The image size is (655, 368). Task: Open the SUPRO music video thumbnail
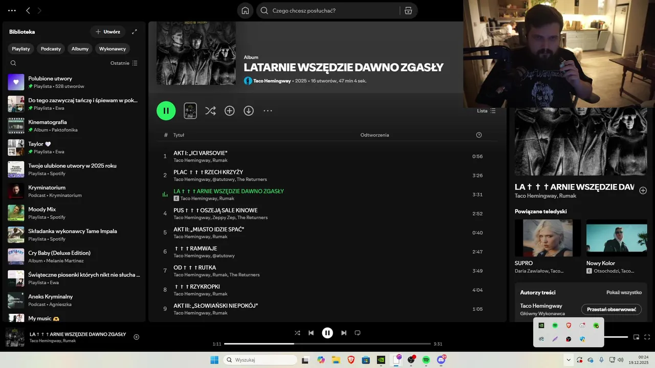(548, 238)
